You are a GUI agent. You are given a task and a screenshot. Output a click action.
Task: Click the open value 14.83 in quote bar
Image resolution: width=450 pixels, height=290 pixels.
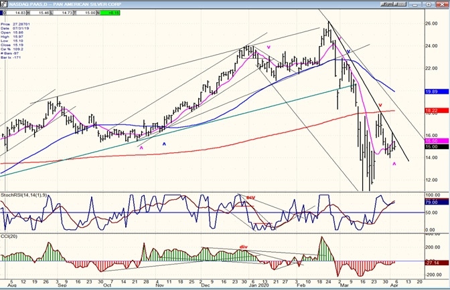15,13
